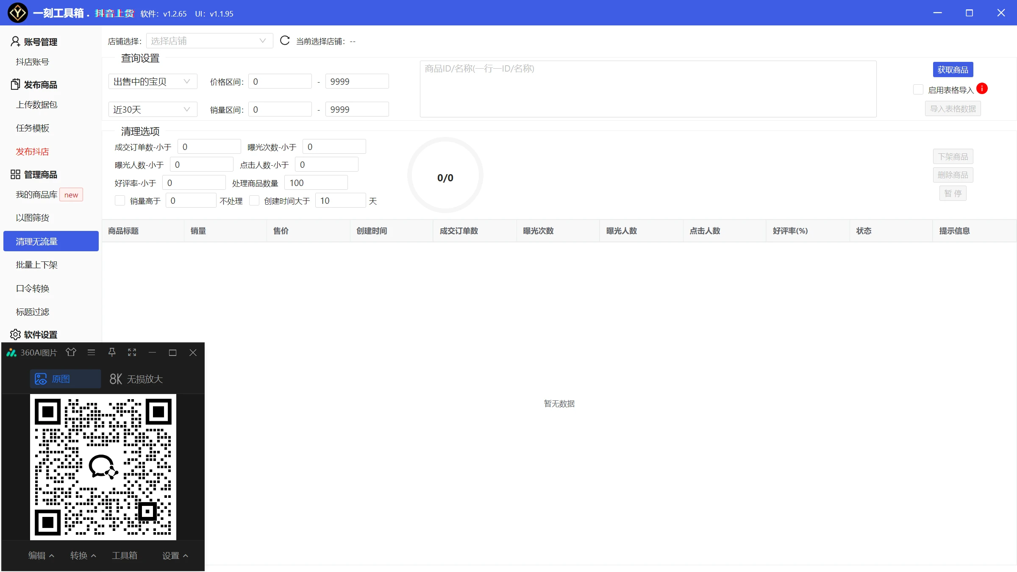Focus the 价格区间 minimum field
The height and width of the screenshot is (572, 1017).
point(280,81)
